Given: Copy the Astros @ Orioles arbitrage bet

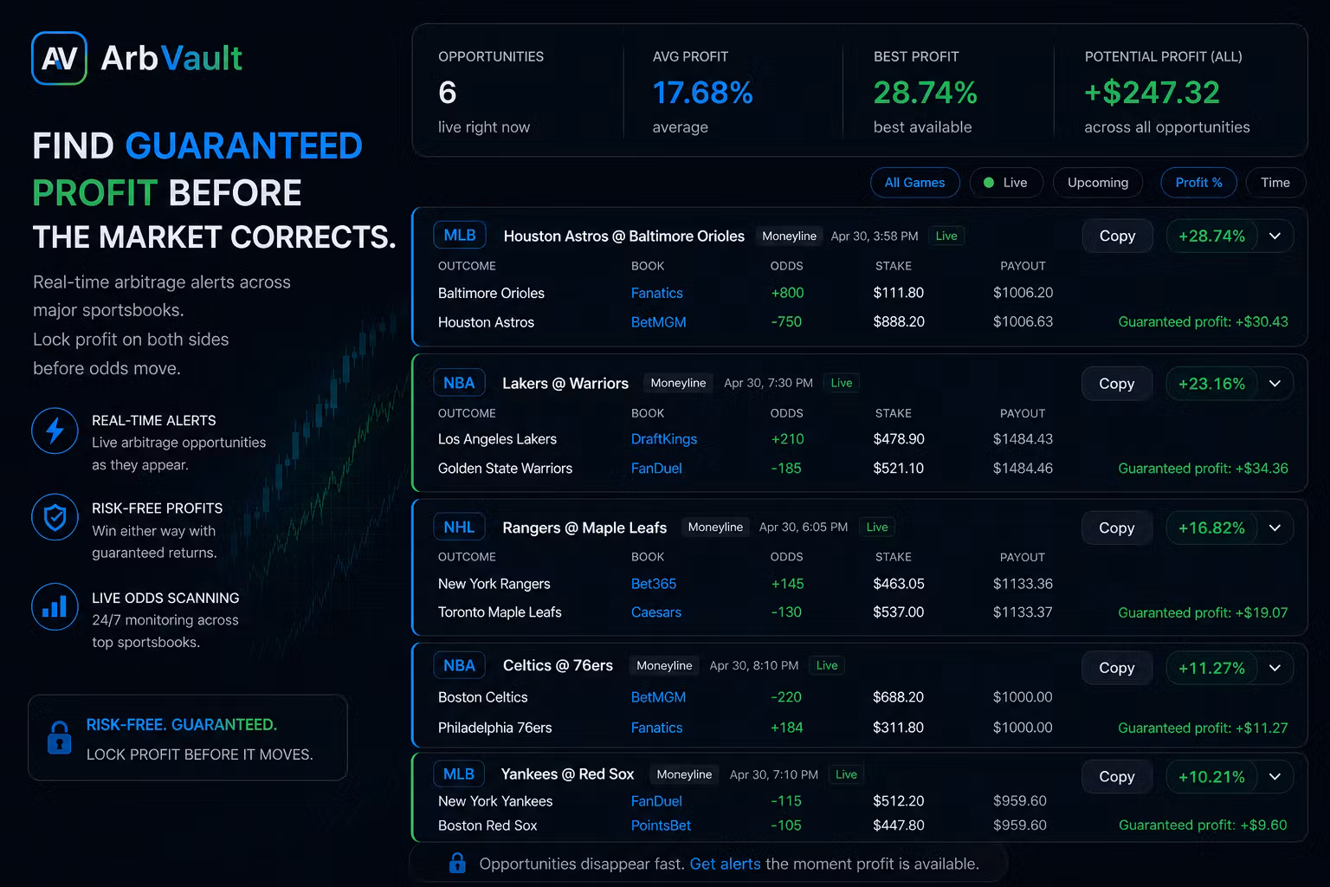Looking at the screenshot, I should tap(1117, 236).
